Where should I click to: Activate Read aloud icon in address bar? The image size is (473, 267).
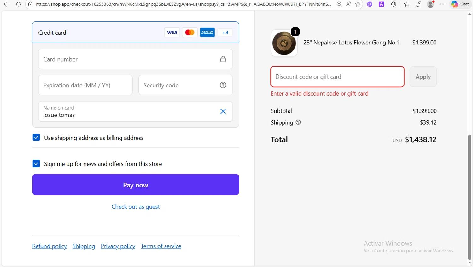point(348,4)
